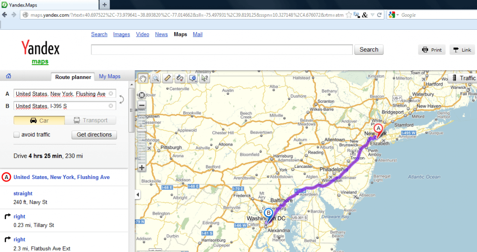Edit point B address field

coord(65,106)
